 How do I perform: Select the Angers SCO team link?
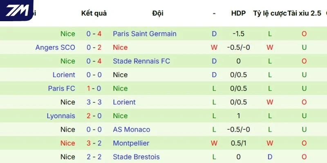click(x=55, y=48)
